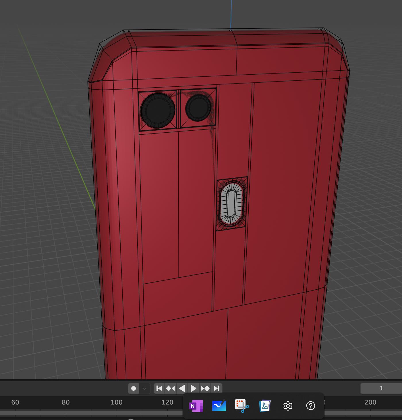
Task: Play the animation forward
Action: [x=194, y=388]
